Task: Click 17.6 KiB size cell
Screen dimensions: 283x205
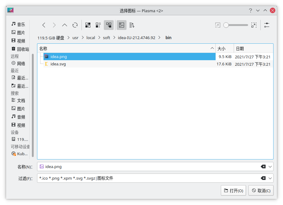Action: point(224,64)
